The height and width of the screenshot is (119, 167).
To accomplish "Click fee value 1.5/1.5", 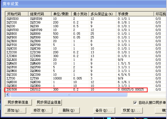I will tap(124, 63).
